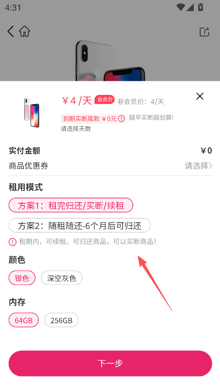Tap the 商品优惠券 row label
Image resolution: width=220 pixels, height=391 pixels.
click(x=28, y=165)
